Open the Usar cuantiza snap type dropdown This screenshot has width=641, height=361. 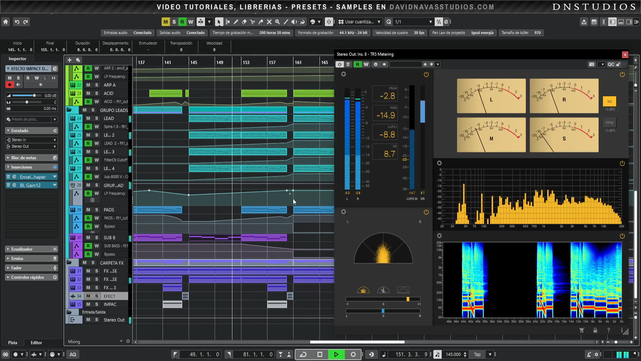click(359, 22)
